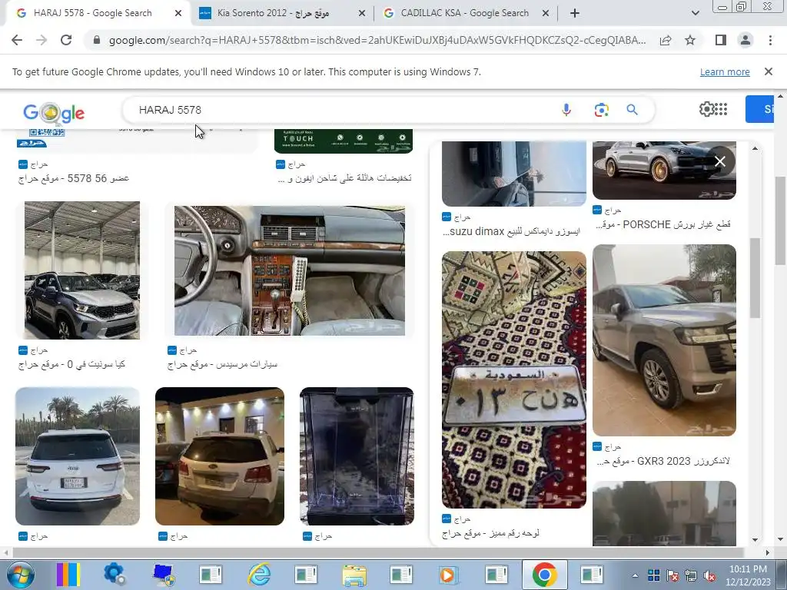787x590 pixels.
Task: Open the grey Land Cruiser GXR3 thumbnail
Action: pos(664,340)
